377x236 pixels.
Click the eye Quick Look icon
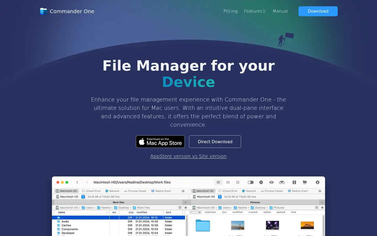pos(271,182)
